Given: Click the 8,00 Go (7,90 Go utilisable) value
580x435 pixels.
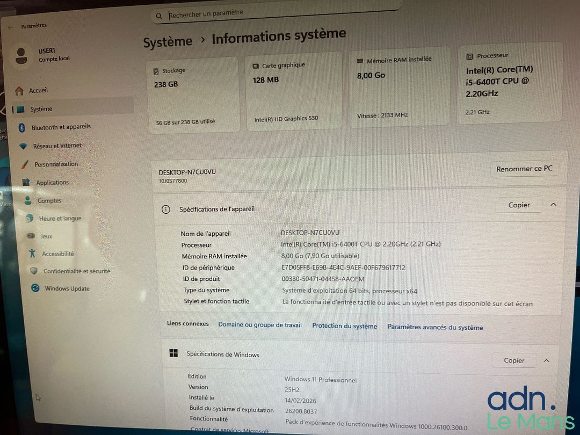Looking at the screenshot, I should click(x=320, y=256).
